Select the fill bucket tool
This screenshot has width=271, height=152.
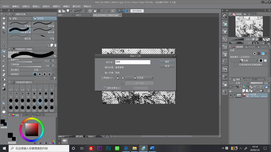click(x=4, y=84)
